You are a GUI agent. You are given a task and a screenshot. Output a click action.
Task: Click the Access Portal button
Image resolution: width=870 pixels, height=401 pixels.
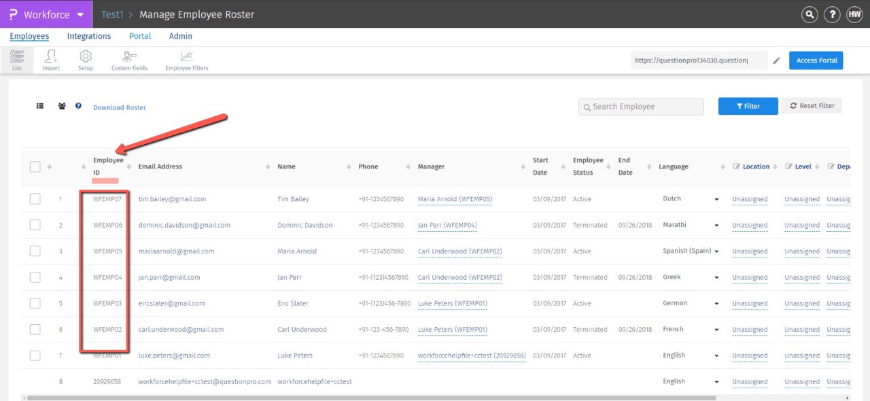pyautogui.click(x=816, y=60)
